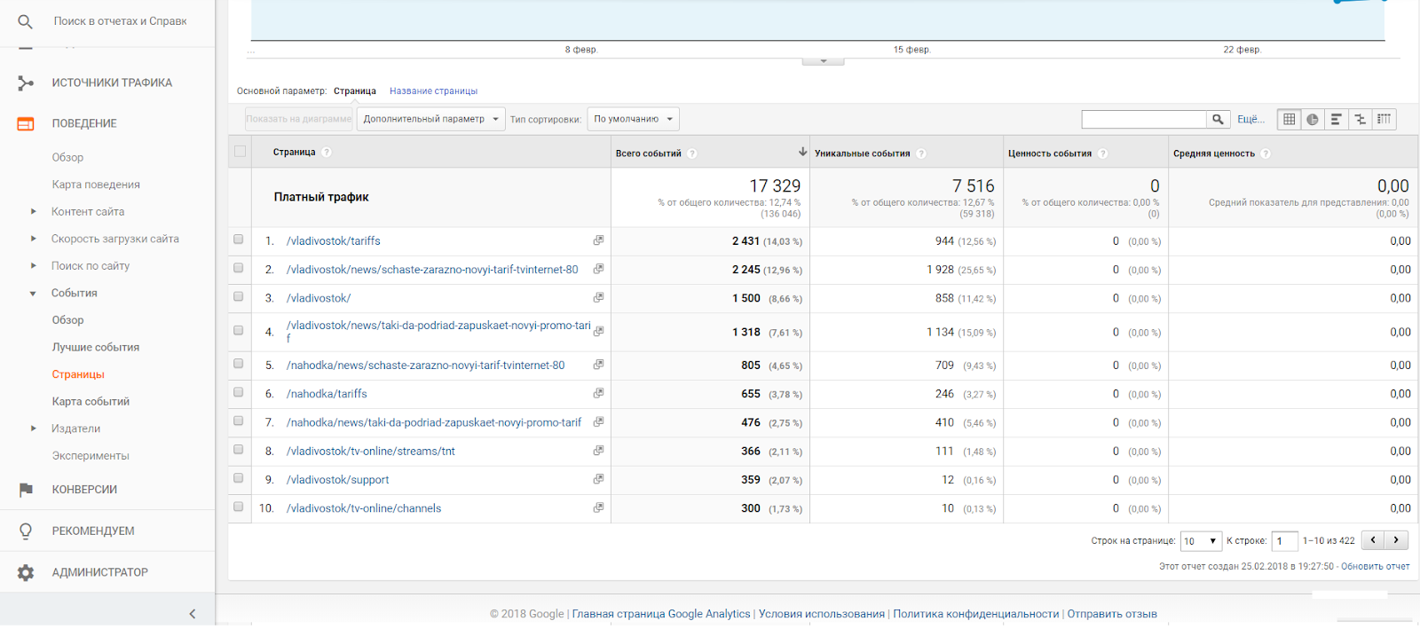1420x629 pixels.
Task: Click help icon next to Ценность события
Action: coord(1103,153)
